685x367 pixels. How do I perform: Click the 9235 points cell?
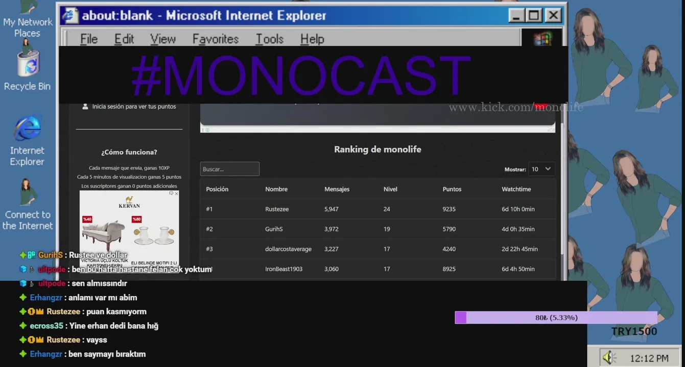click(x=449, y=209)
